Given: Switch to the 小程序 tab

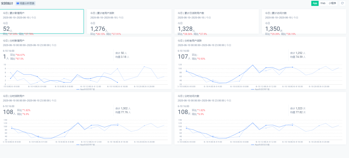Looking at the screenshot, I should 332,3.
